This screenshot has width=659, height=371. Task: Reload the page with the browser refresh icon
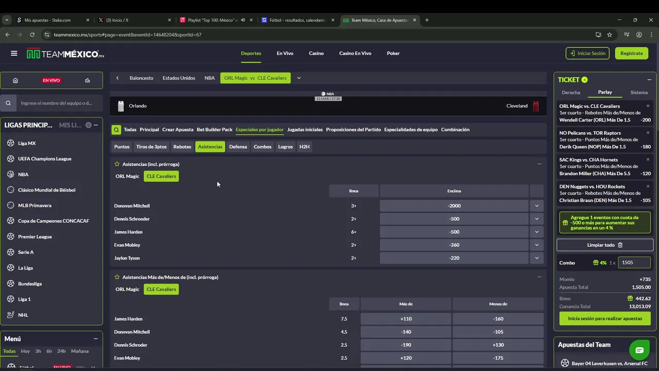click(x=32, y=35)
